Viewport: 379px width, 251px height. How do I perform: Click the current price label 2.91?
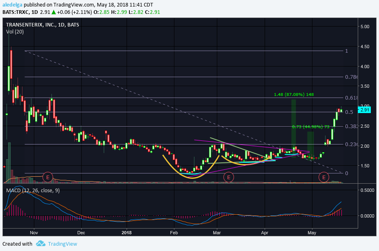point(364,110)
